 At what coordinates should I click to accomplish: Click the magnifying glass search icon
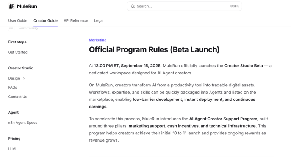133,6
